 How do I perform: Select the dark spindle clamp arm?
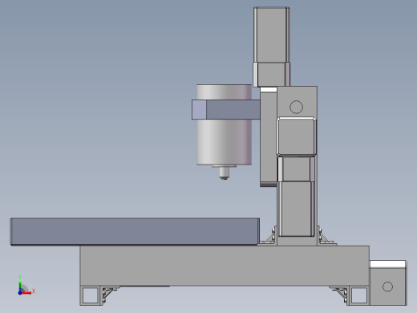pos(233,109)
